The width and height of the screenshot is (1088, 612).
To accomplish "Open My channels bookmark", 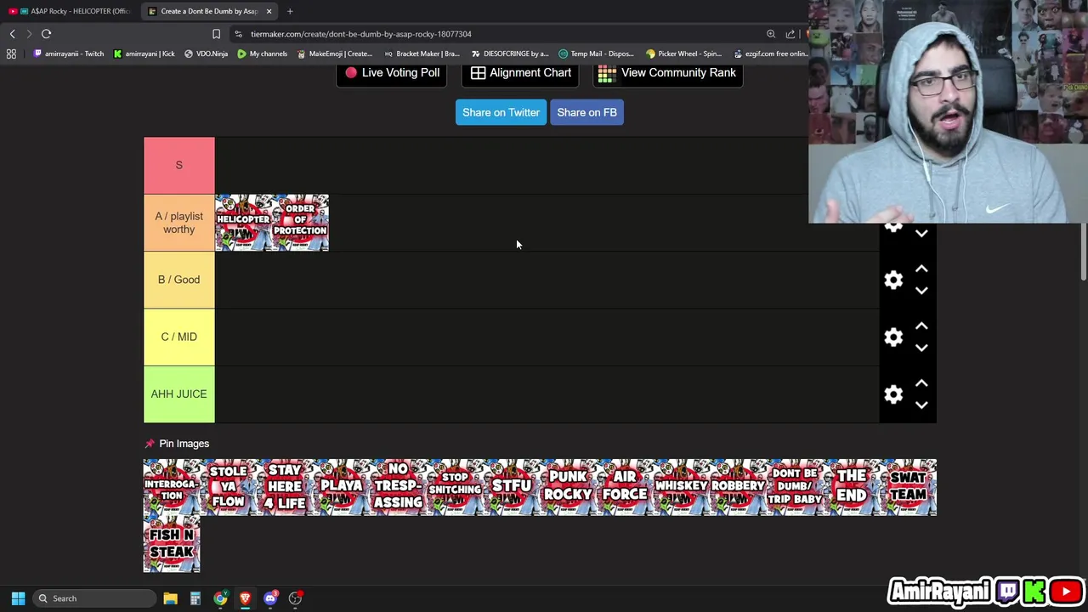I will click(x=263, y=54).
